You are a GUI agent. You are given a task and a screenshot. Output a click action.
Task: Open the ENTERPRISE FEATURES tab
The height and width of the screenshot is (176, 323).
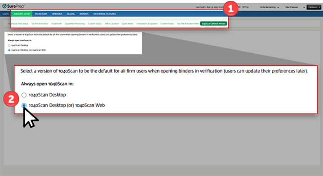coord(105,14)
